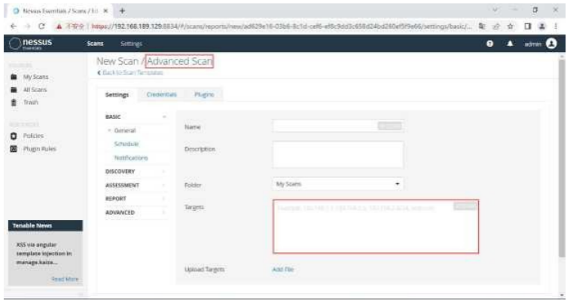This screenshot has width=579, height=308.
Task: Click into the Targets text area
Action: point(376,227)
